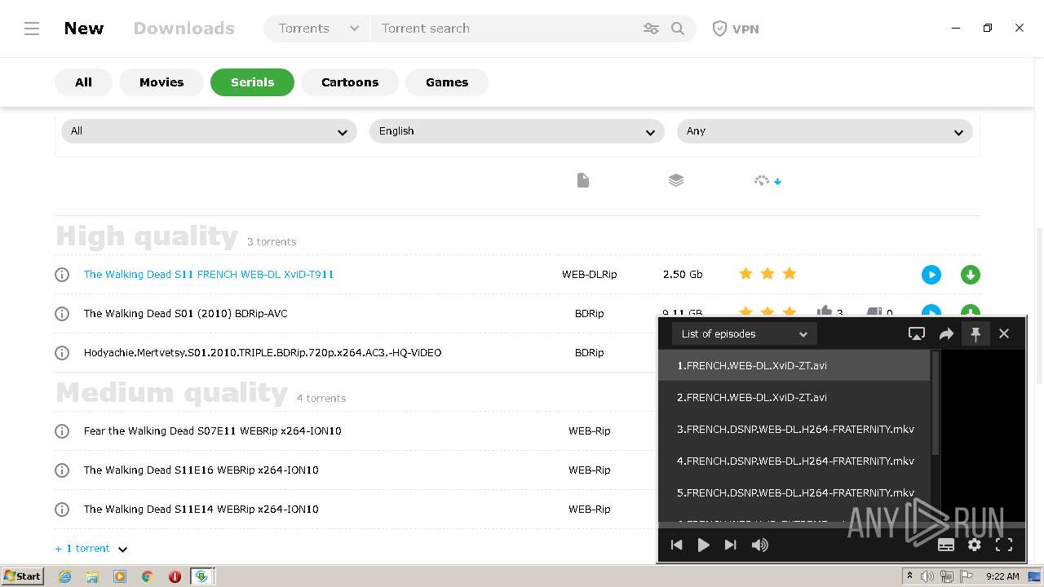
Task: Cast player to external device
Action: pos(917,333)
